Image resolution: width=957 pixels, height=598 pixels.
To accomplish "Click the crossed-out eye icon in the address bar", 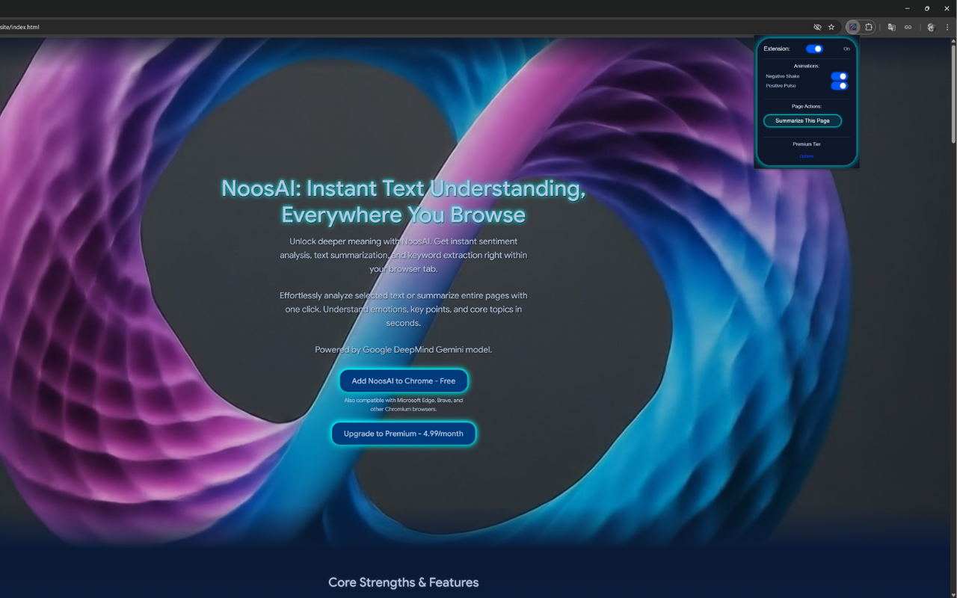I will 817,27.
